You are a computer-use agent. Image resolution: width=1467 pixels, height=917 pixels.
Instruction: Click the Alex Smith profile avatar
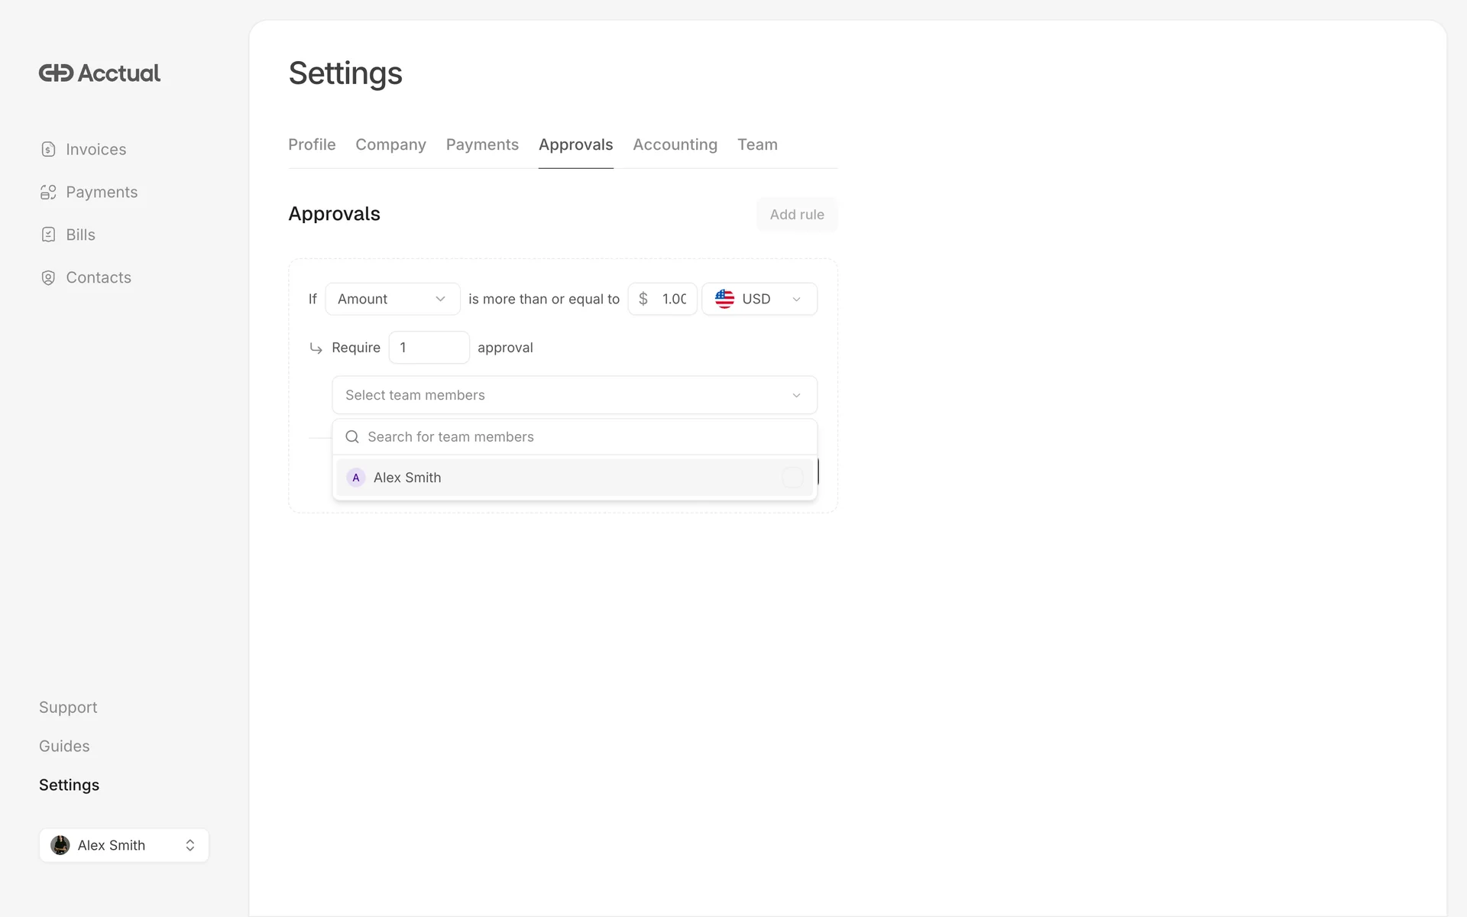click(60, 845)
